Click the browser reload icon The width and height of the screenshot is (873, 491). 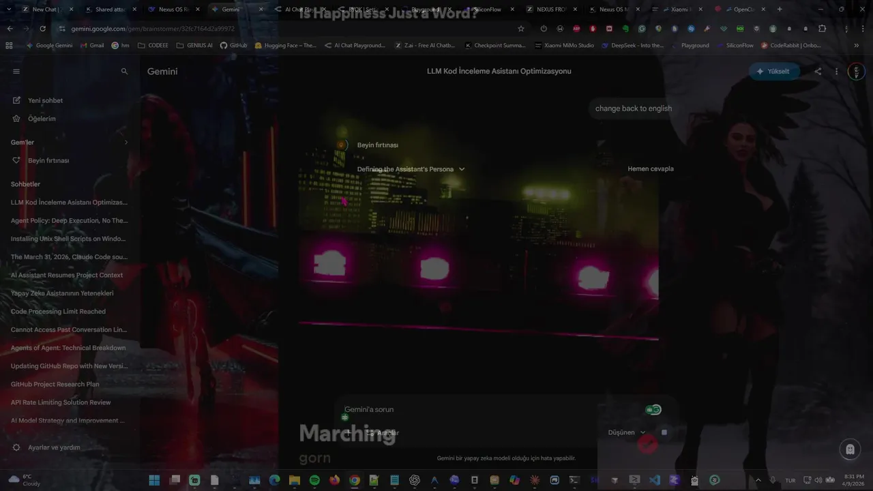tap(42, 29)
